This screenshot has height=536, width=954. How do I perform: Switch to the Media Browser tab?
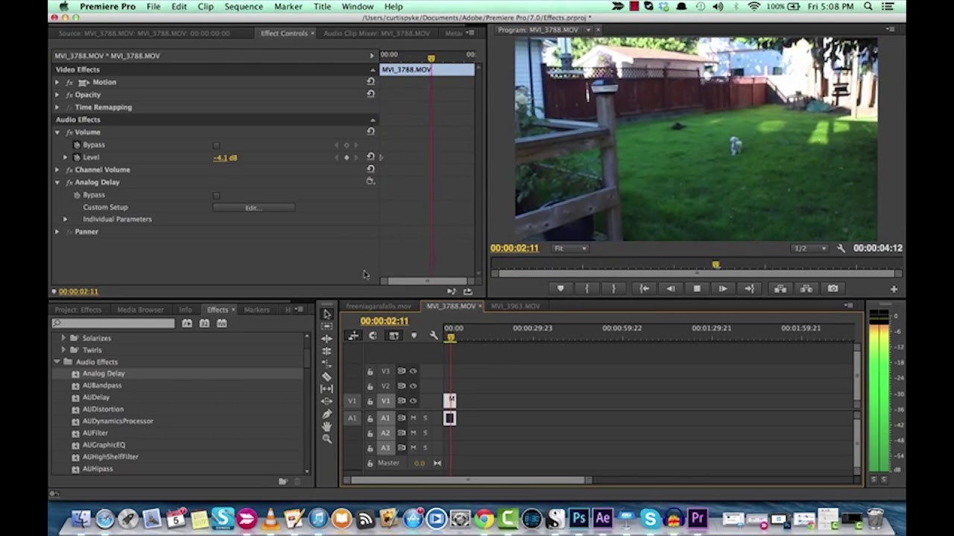(x=140, y=310)
